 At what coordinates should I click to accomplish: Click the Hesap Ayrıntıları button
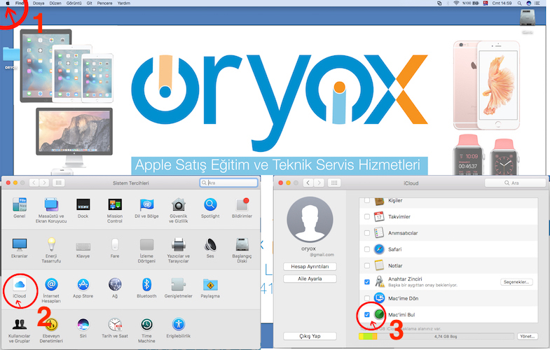(x=310, y=267)
